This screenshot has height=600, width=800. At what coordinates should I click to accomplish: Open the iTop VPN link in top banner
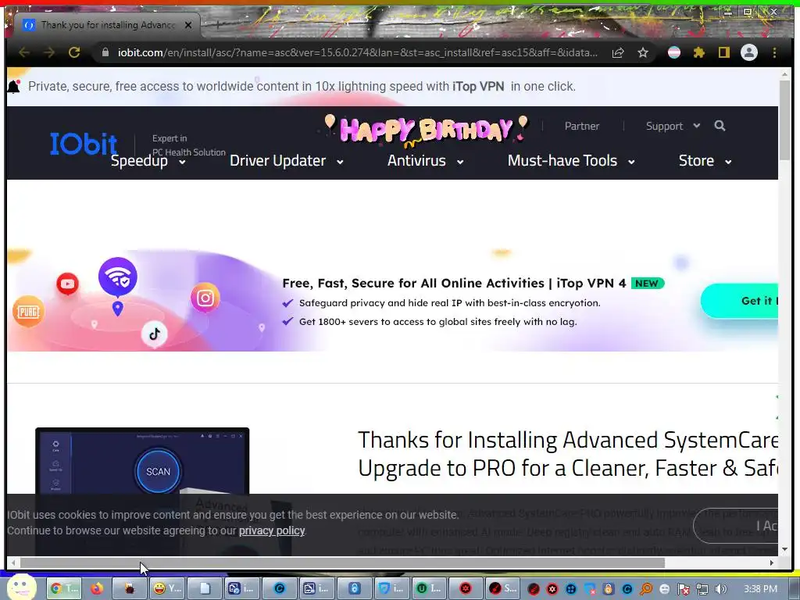[478, 87]
